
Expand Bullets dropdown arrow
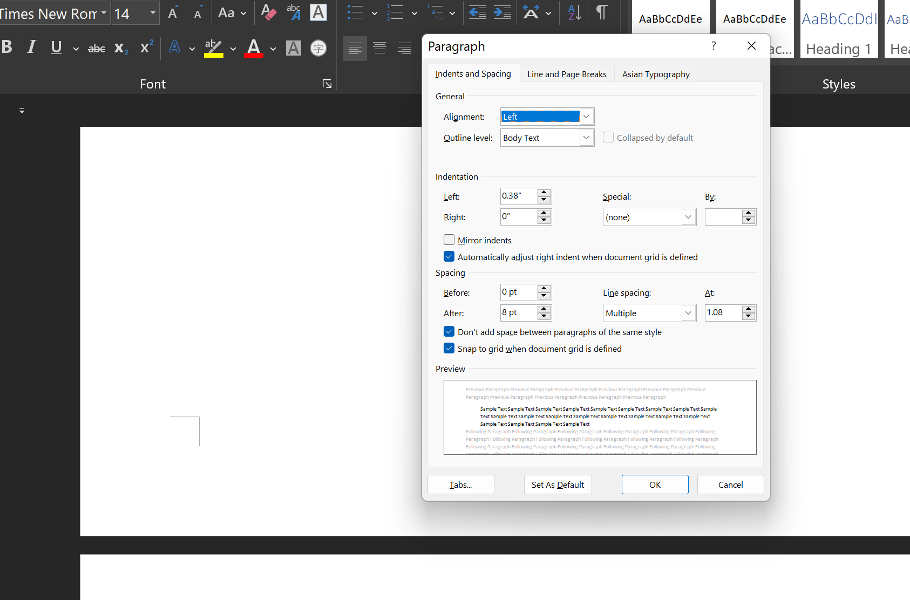375,13
